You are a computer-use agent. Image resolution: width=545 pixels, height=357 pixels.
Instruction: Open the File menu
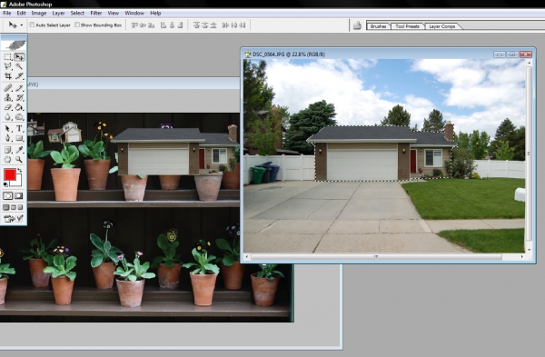coord(7,14)
